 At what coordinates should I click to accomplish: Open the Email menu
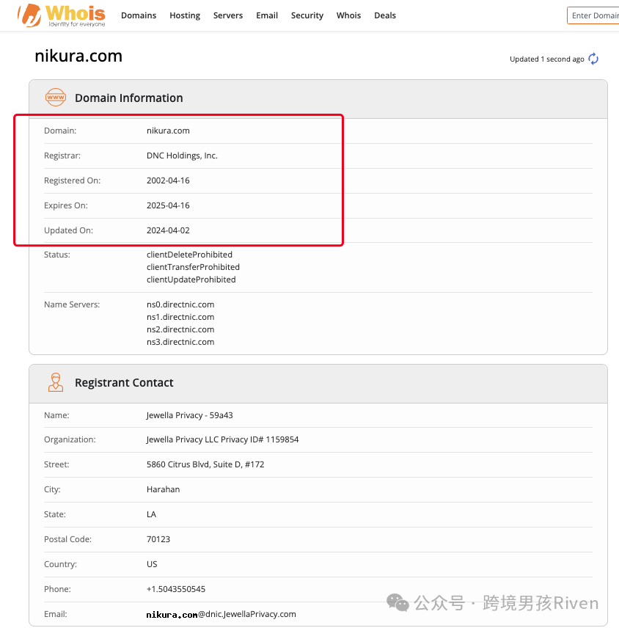(x=267, y=15)
